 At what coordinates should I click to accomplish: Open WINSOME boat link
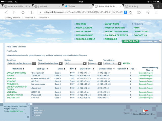coord(11,81)
